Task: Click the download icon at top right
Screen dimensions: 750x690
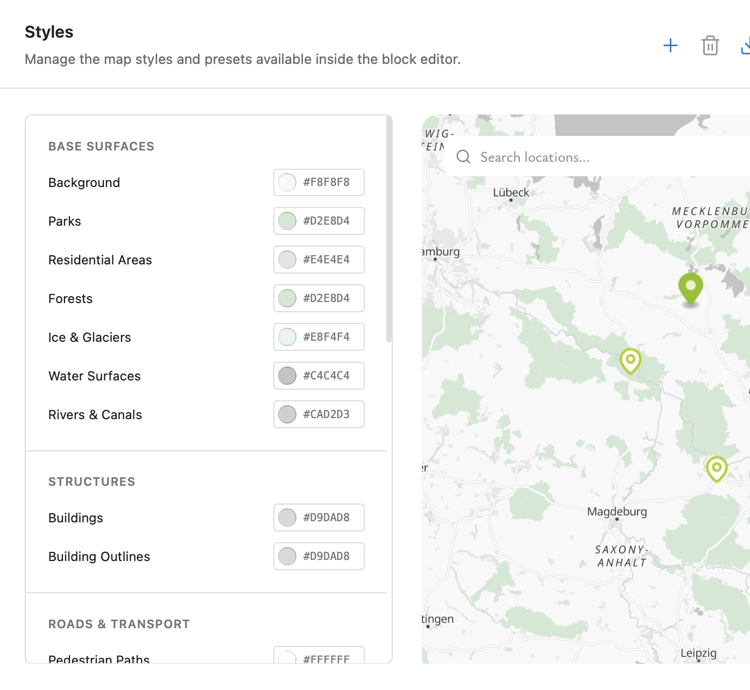Action: [x=746, y=46]
